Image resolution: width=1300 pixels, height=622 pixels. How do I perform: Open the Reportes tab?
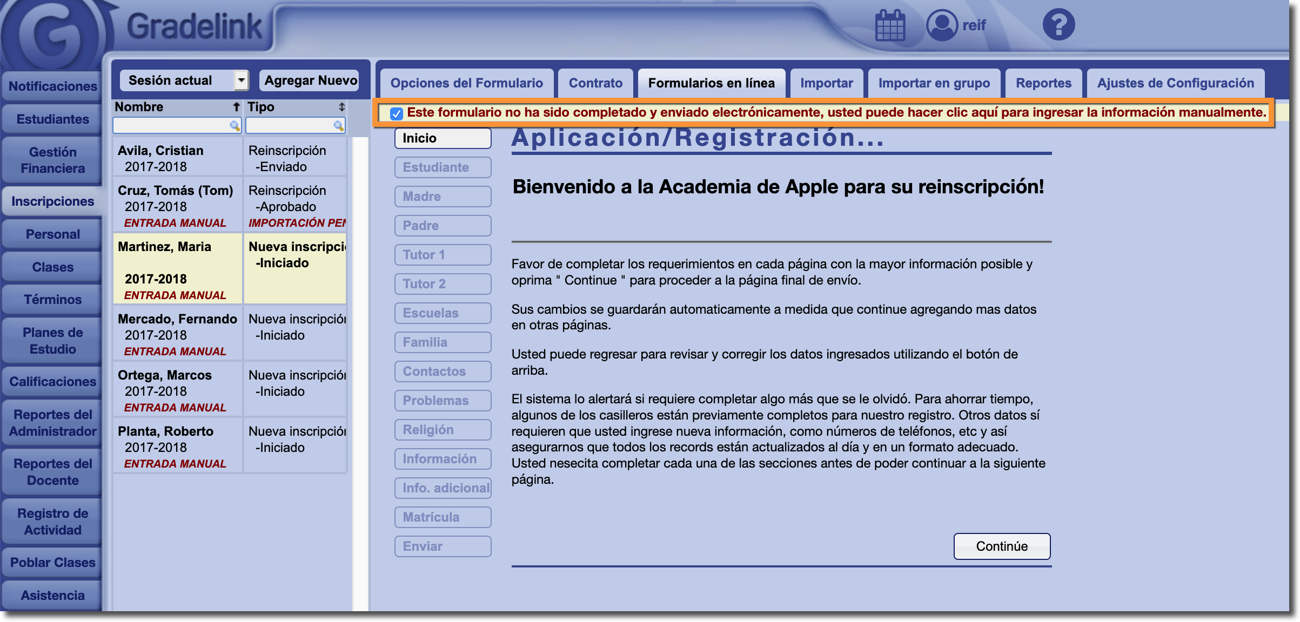coord(1043,83)
